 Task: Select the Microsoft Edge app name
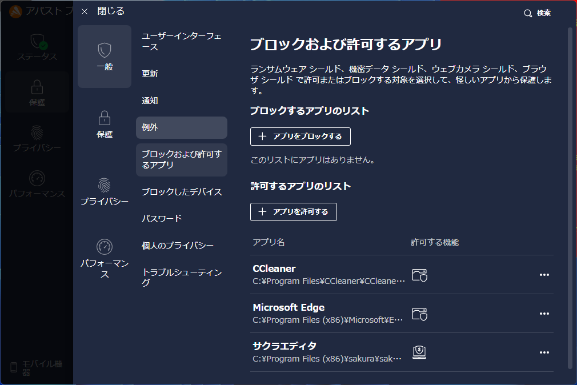(288, 307)
